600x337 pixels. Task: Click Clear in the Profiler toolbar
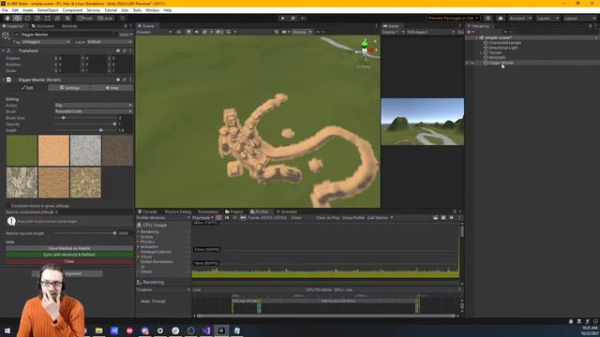[x=296, y=218]
